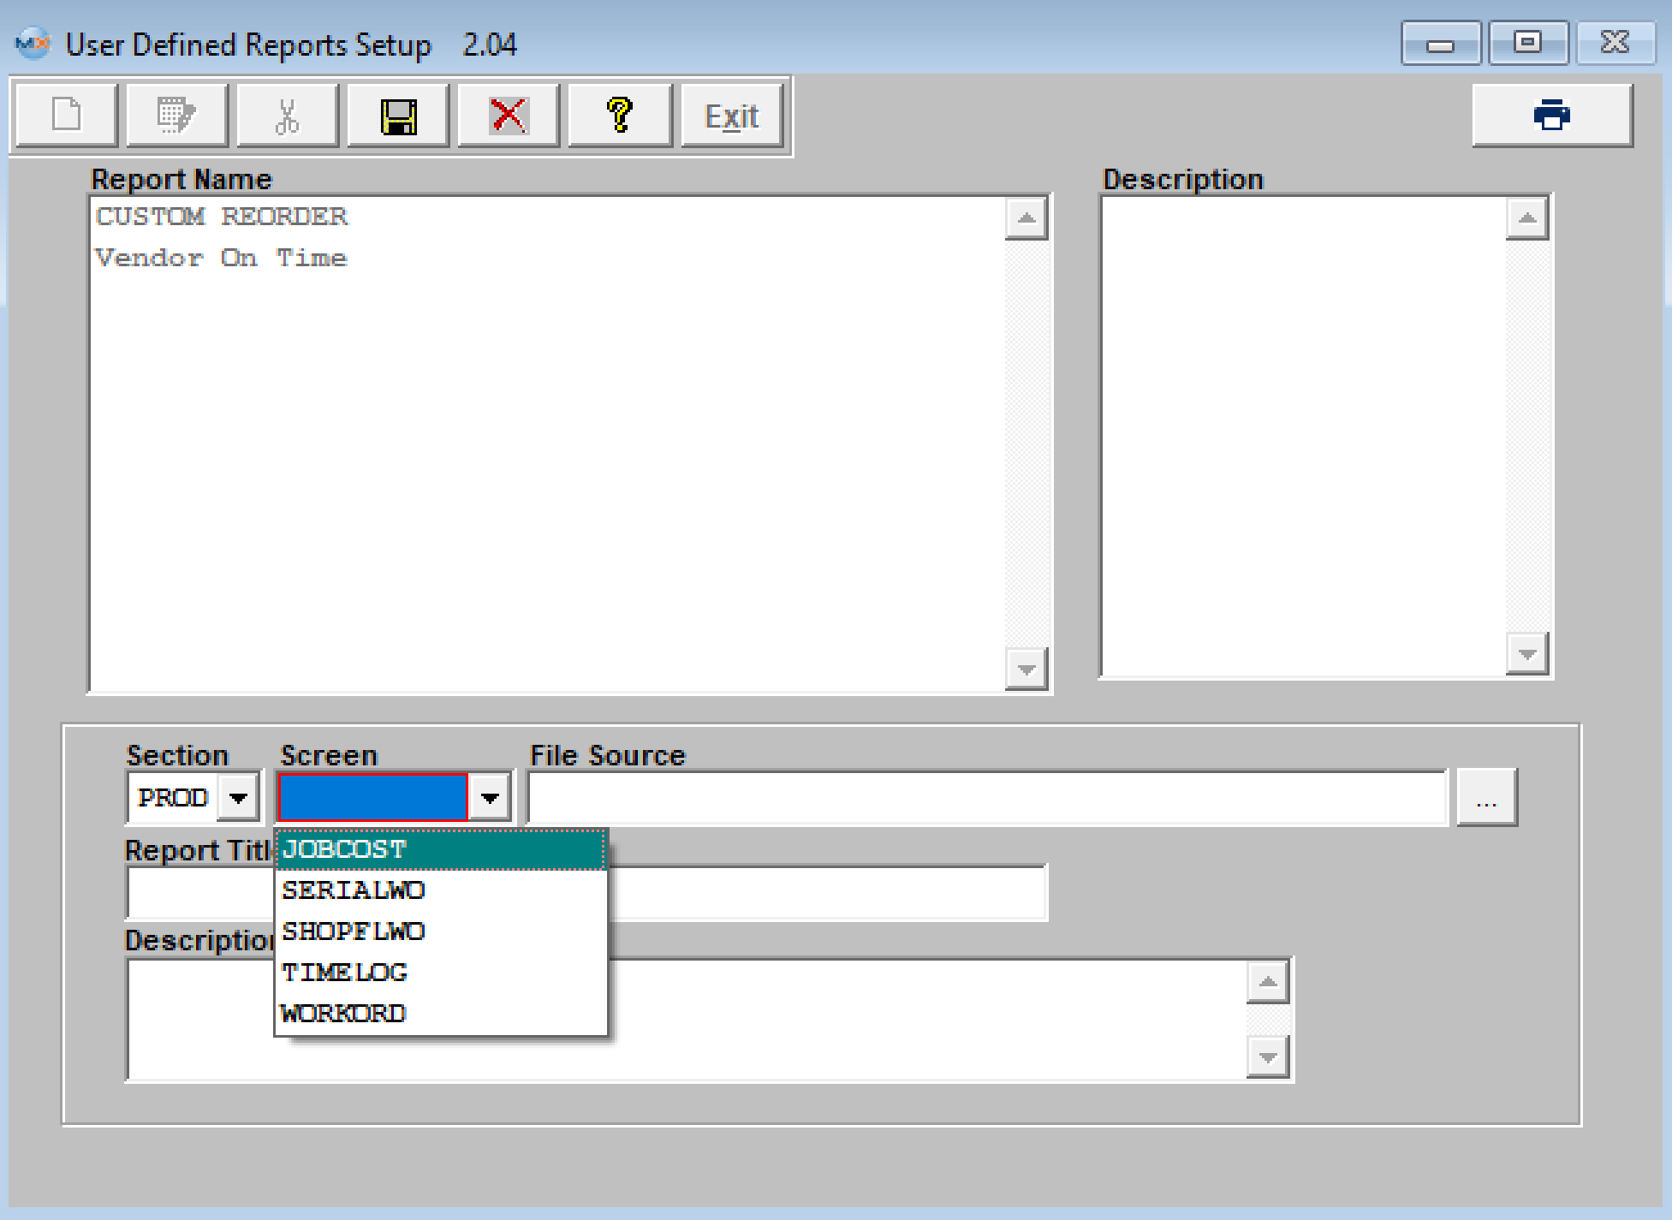
Task: Click the printer icon button
Action: pos(1551,115)
